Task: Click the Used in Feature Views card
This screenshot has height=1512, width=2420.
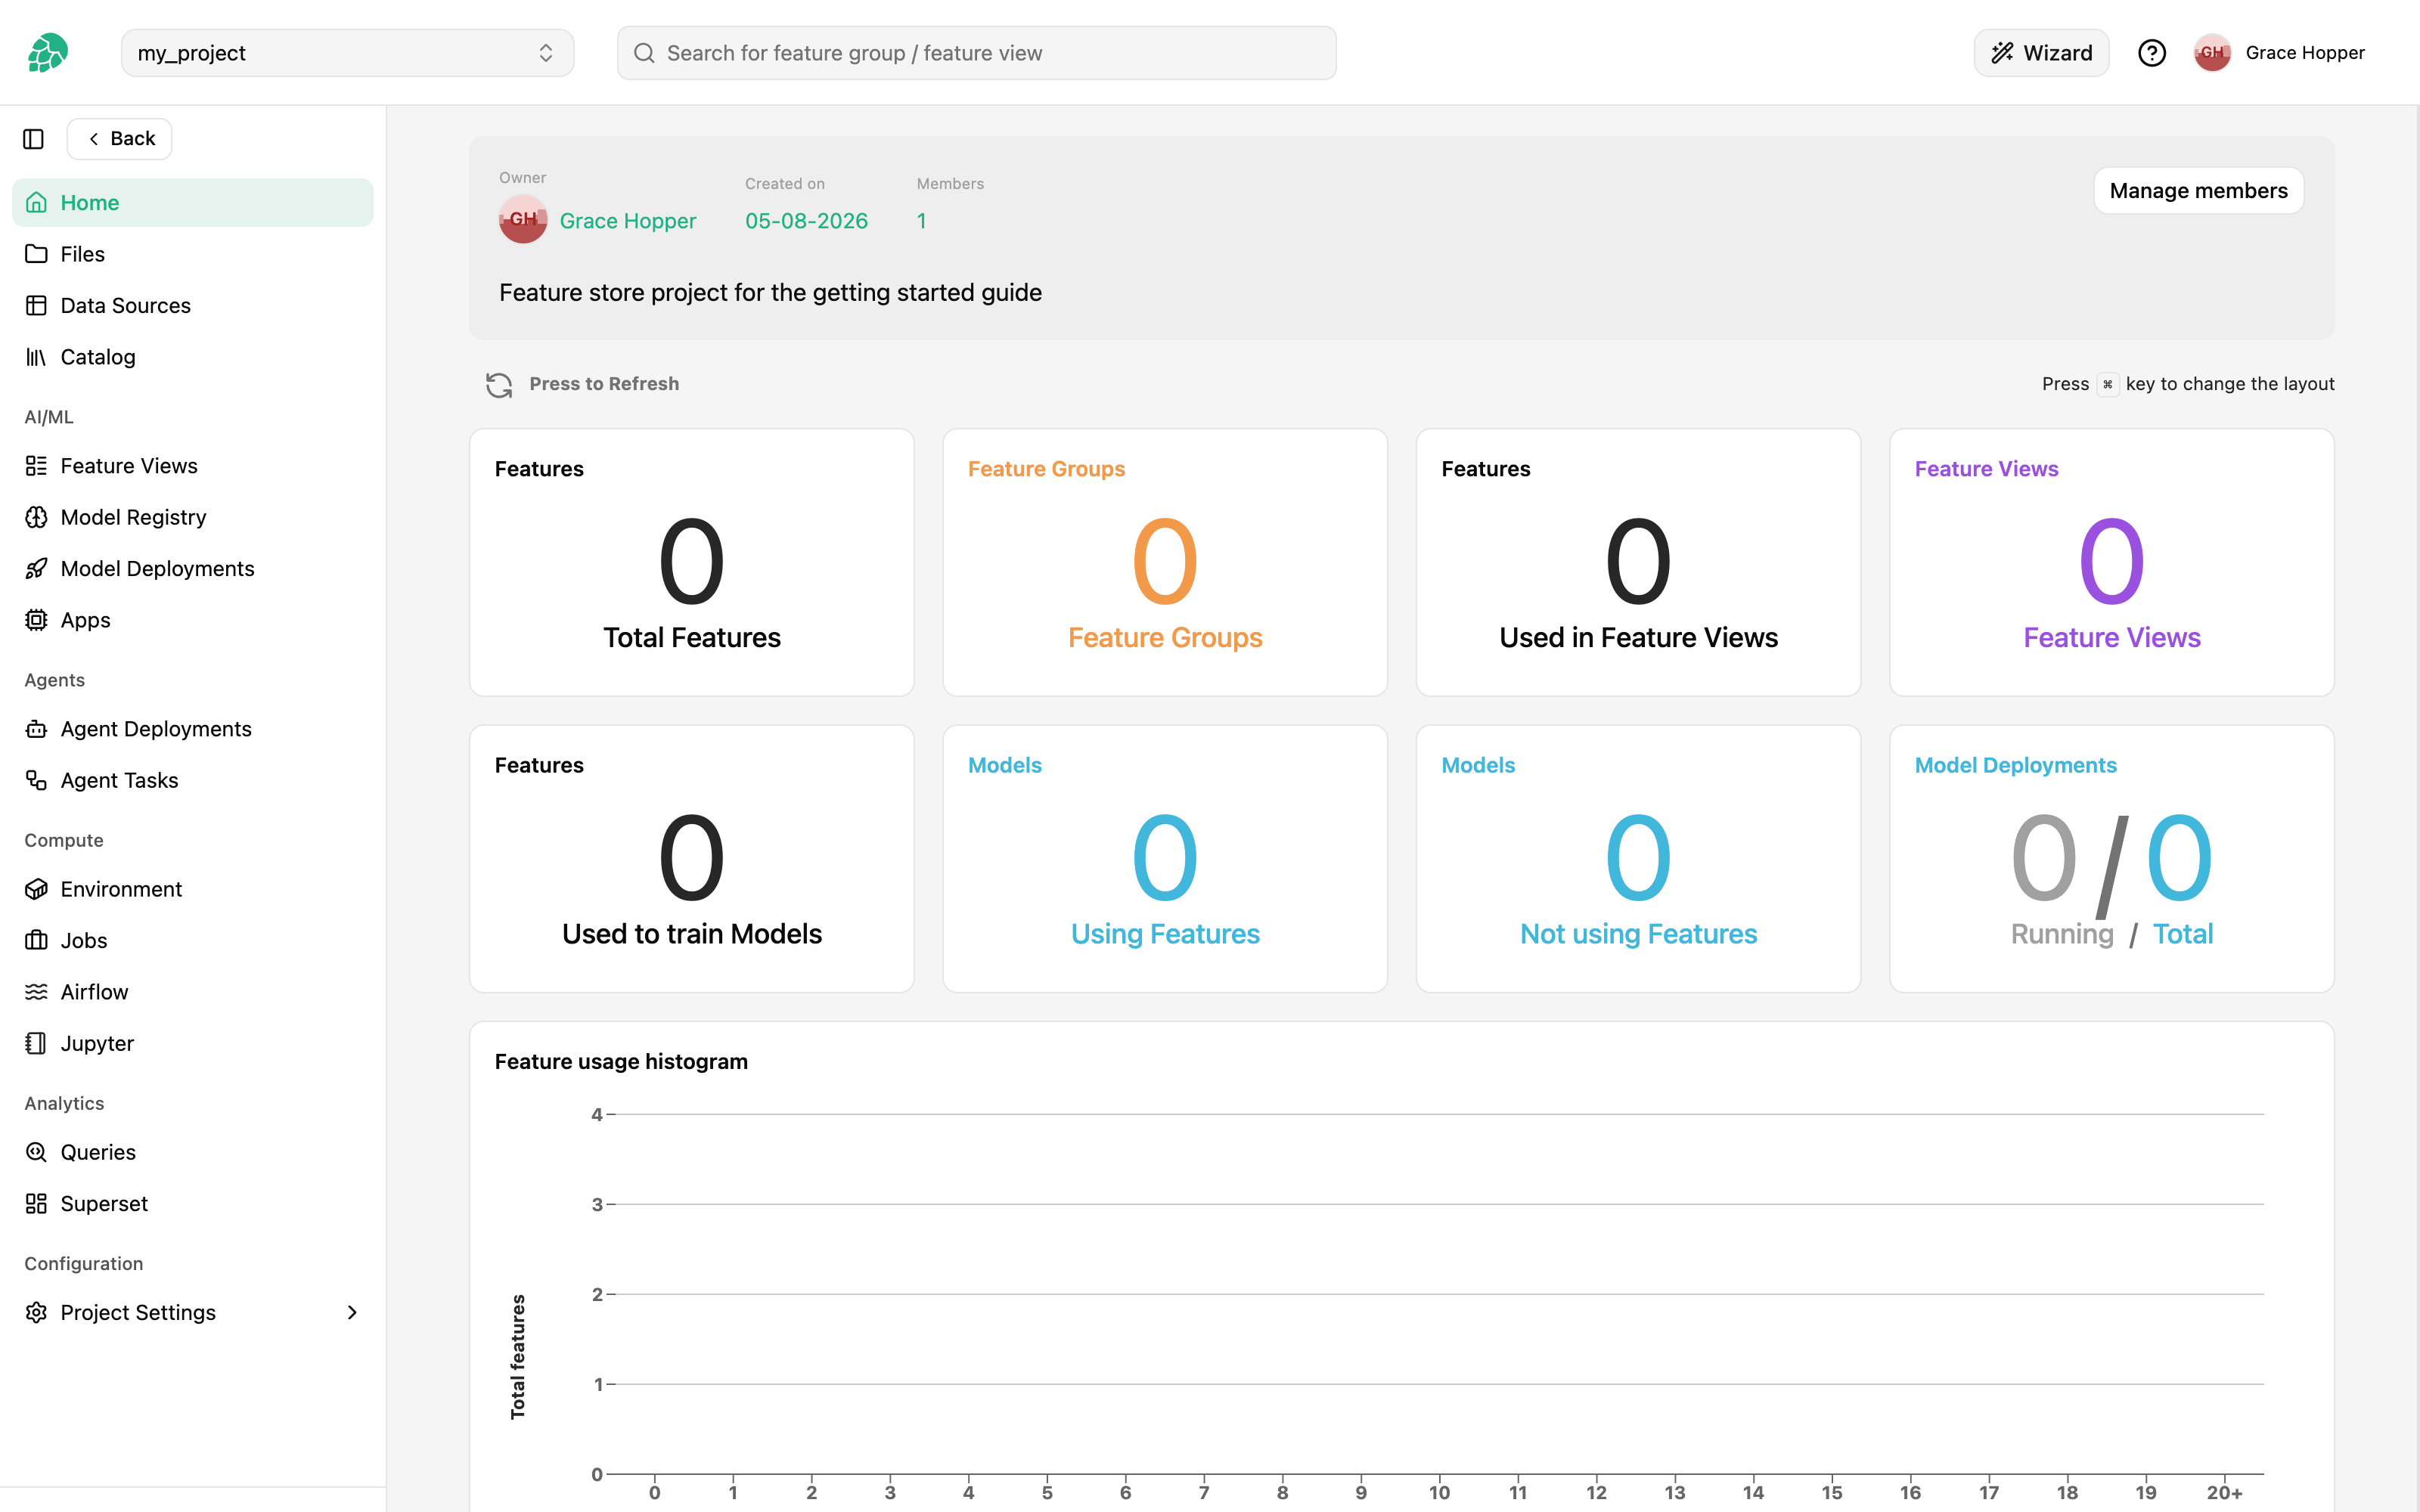Action: 1638,563
